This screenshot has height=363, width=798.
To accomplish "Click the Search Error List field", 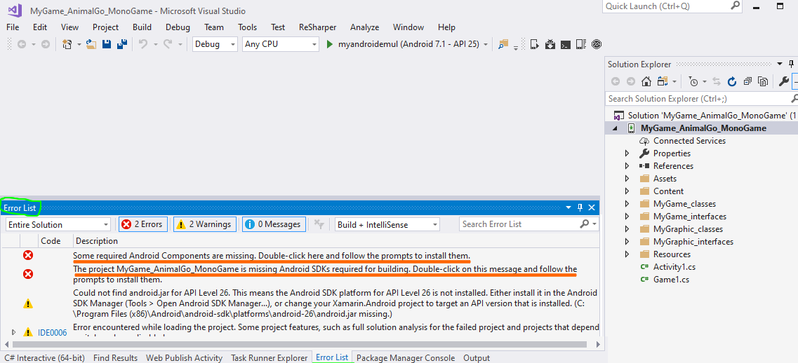I will pos(519,224).
